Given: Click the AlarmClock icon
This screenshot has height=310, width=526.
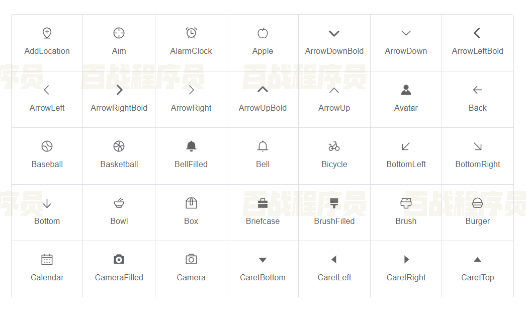Looking at the screenshot, I should click(x=191, y=33).
